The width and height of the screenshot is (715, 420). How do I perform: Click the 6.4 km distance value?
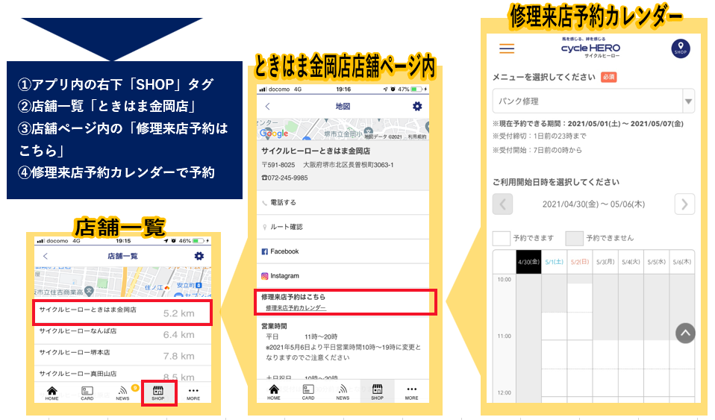pos(179,335)
